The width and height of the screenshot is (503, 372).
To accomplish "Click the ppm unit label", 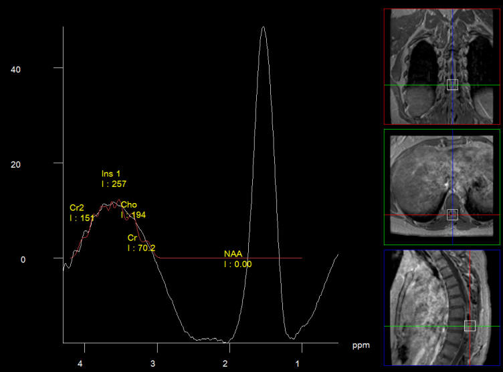I will tap(361, 346).
